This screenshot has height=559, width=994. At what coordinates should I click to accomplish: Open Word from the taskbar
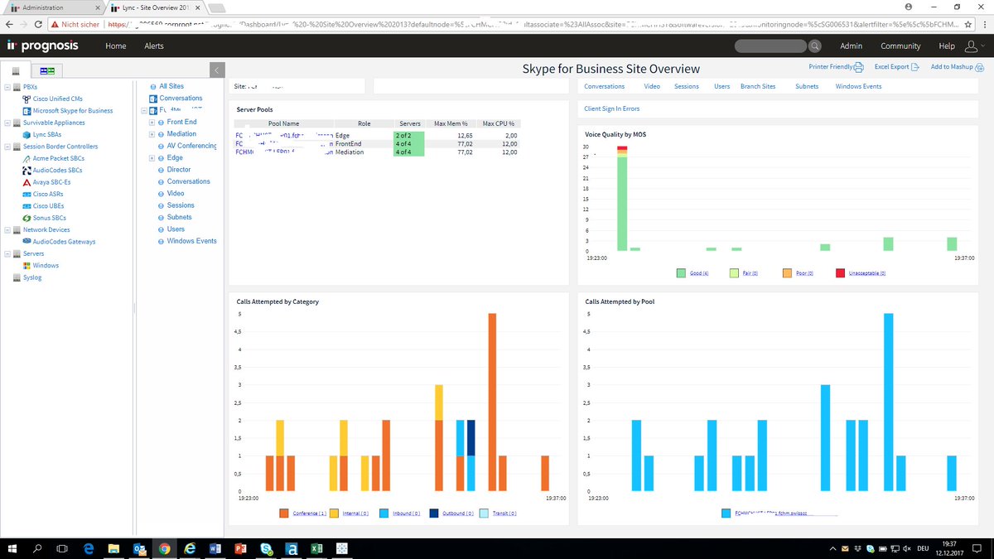click(215, 548)
